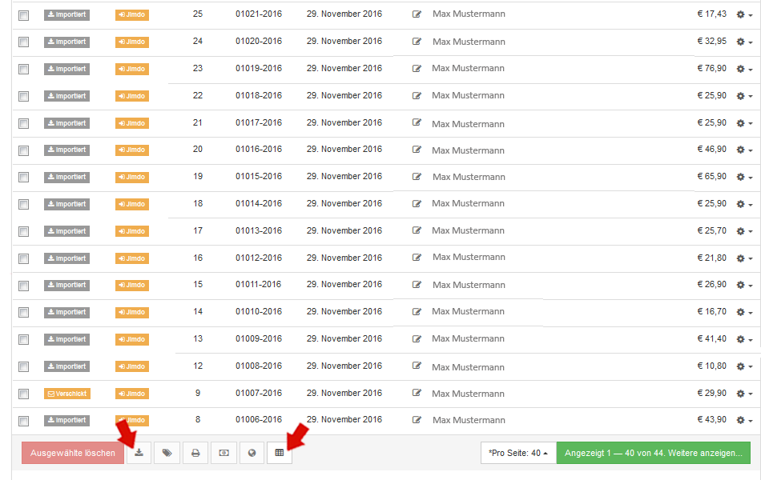Click 'Weitere anzeigen' green button

653,453
